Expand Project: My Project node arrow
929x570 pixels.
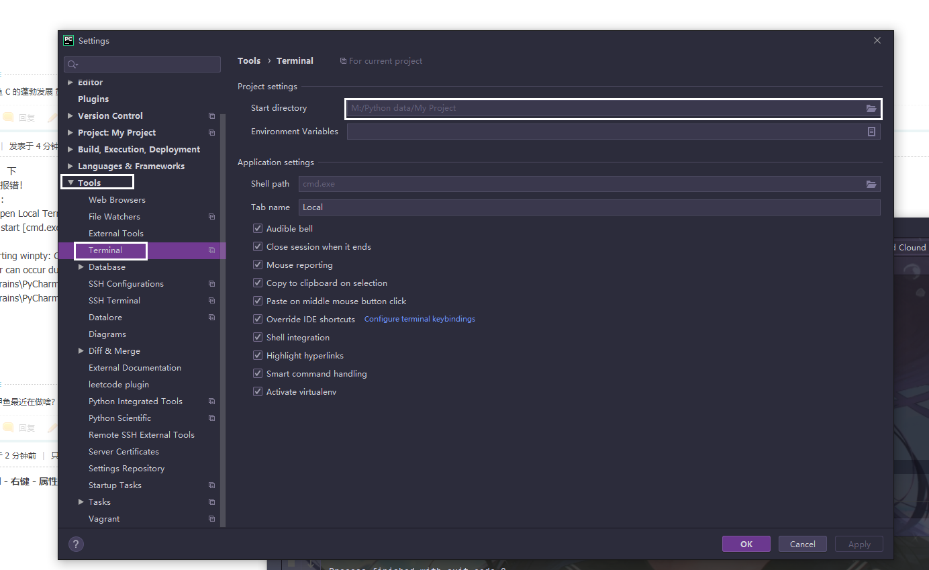click(x=70, y=133)
